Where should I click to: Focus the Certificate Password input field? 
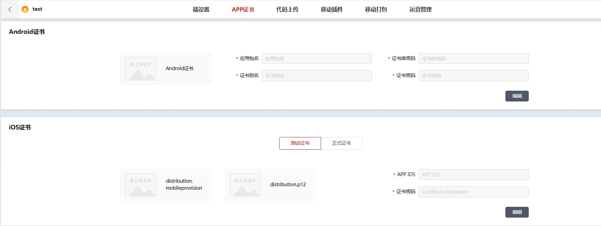pyautogui.click(x=474, y=192)
